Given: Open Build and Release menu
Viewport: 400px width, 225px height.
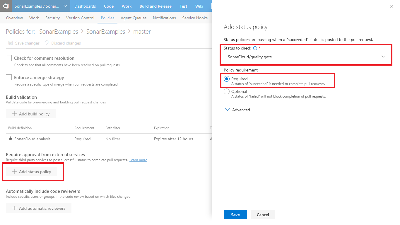Looking at the screenshot, I should (155, 6).
